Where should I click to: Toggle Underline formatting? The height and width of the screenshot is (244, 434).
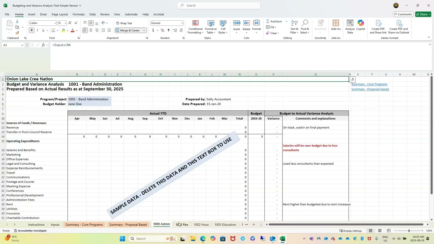click(43, 30)
